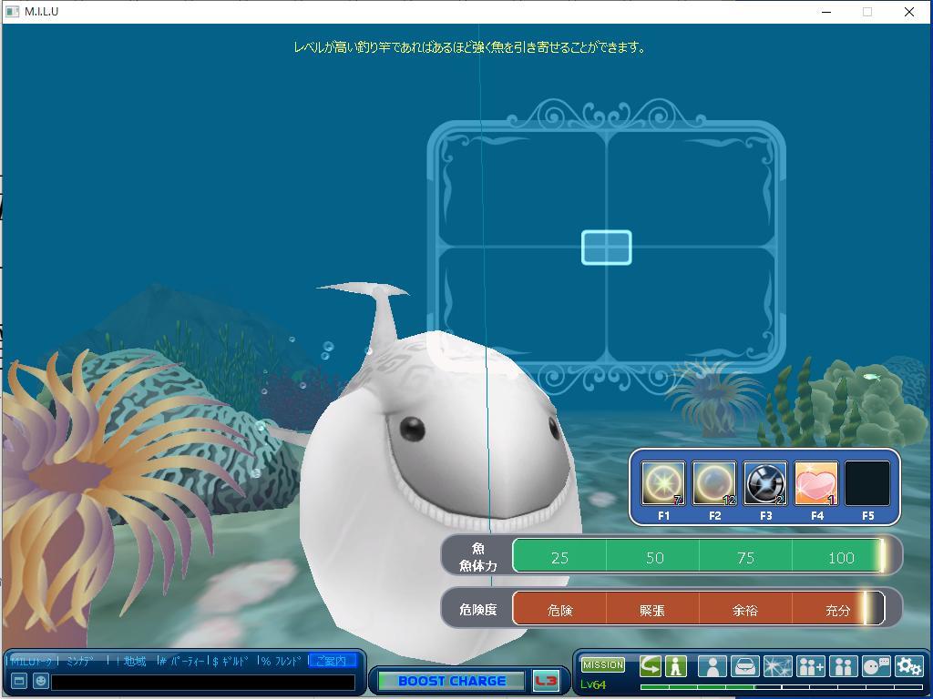Click the add friend icon
Image resolution: width=933 pixels, height=699 pixels.
point(810,666)
